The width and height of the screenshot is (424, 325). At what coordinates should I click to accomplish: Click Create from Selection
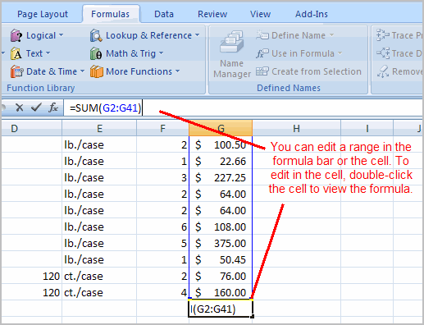308,71
